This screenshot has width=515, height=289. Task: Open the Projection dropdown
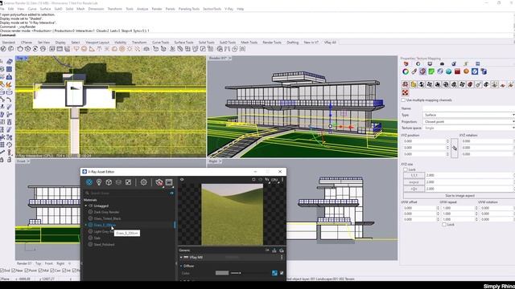(468, 121)
